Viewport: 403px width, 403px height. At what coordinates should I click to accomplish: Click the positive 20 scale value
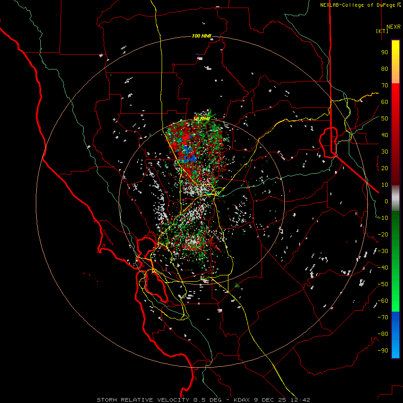click(x=385, y=168)
